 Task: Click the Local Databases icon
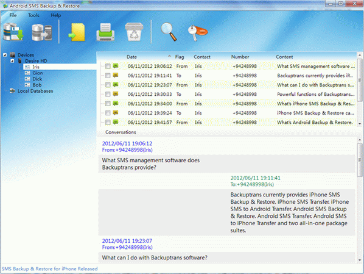point(13,91)
